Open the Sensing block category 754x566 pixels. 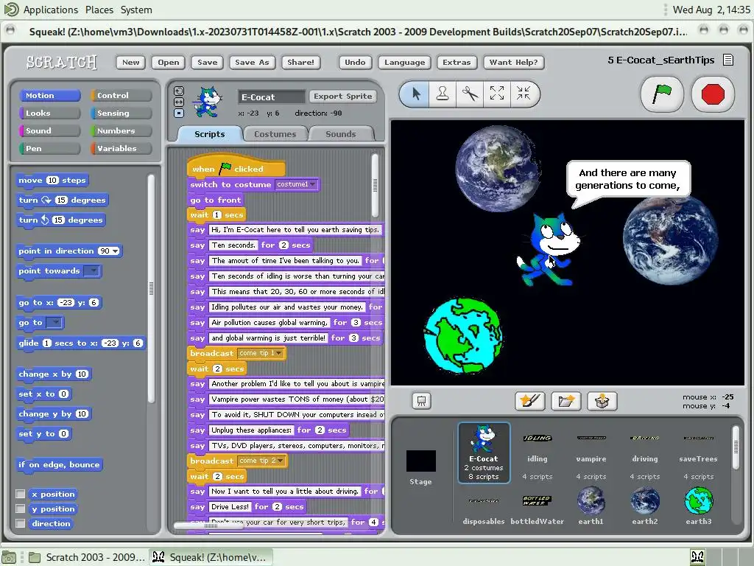121,113
